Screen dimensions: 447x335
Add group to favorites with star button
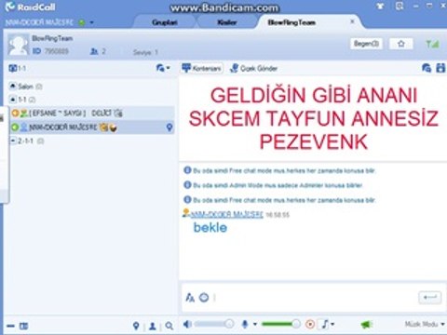401,44
